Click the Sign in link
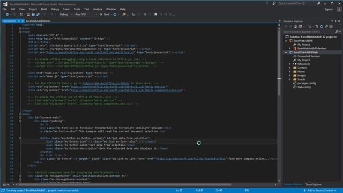The width and height of the screenshot is (343, 193). 329,10
